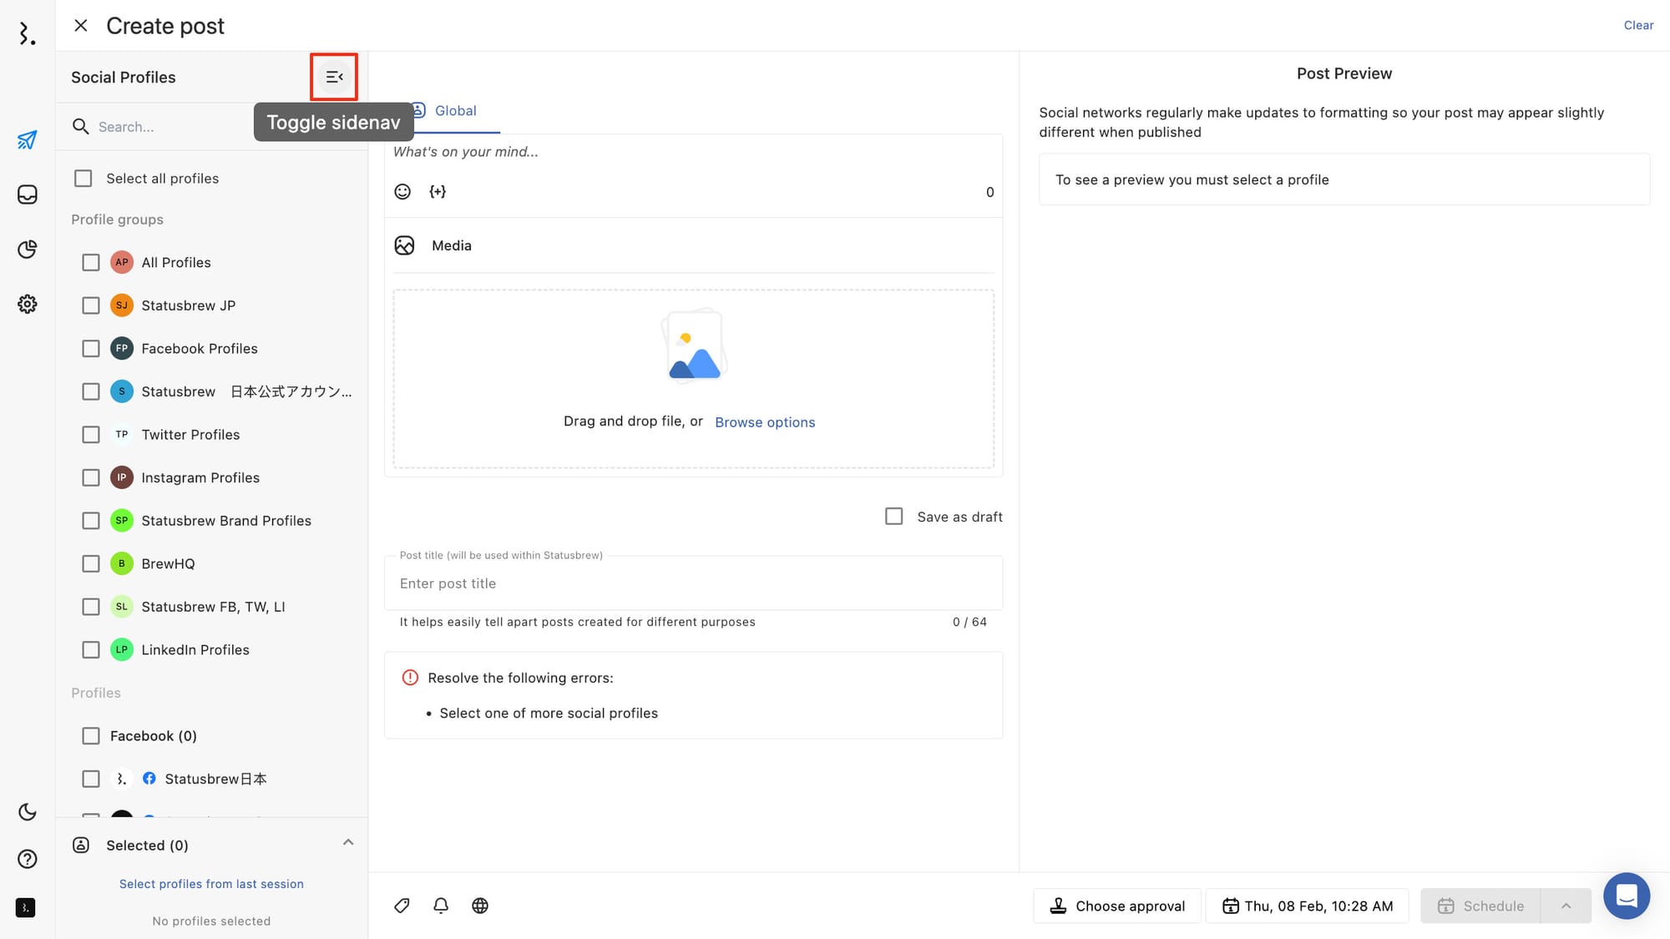Check the Twitter Profiles group checkbox
Screen dimensions: 1670x939
coord(91,435)
